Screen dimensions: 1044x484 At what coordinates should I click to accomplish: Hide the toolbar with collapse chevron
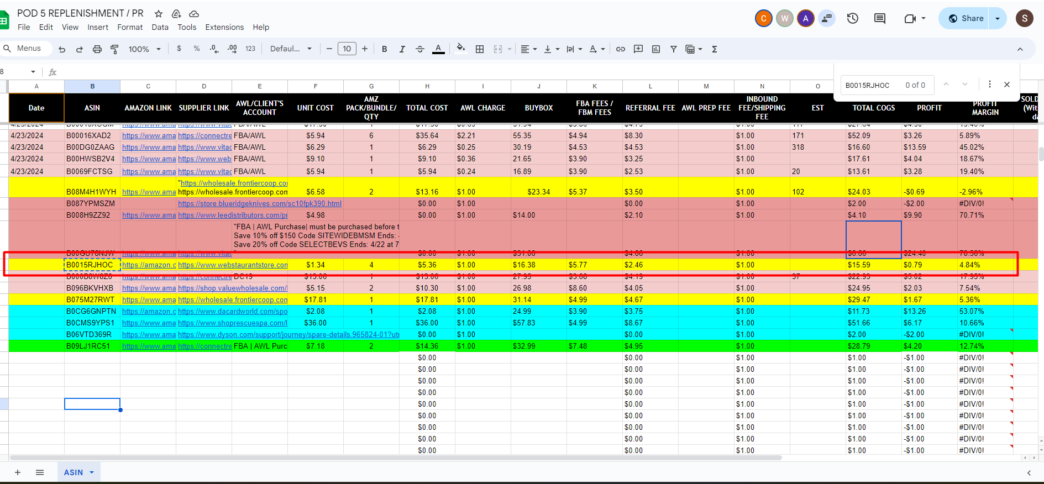pyautogui.click(x=1020, y=49)
